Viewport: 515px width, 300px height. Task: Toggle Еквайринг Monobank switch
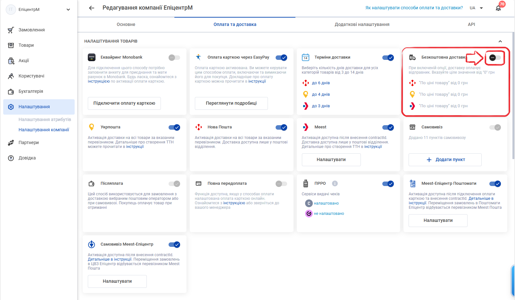tap(174, 58)
